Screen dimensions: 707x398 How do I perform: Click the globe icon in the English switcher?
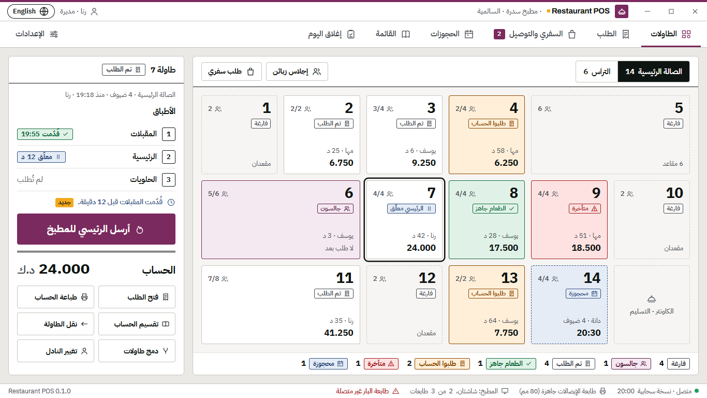44,11
